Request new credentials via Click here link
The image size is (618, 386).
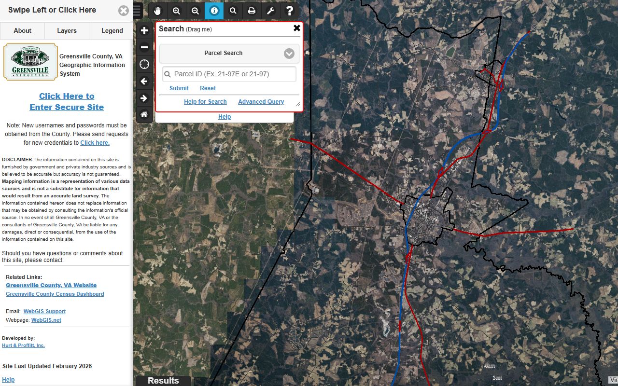click(95, 143)
